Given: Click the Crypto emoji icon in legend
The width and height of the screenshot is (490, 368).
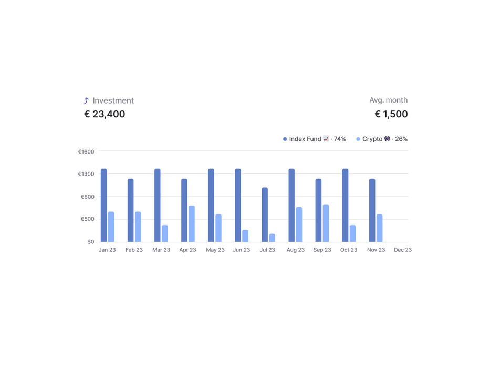Looking at the screenshot, I should pos(387,139).
